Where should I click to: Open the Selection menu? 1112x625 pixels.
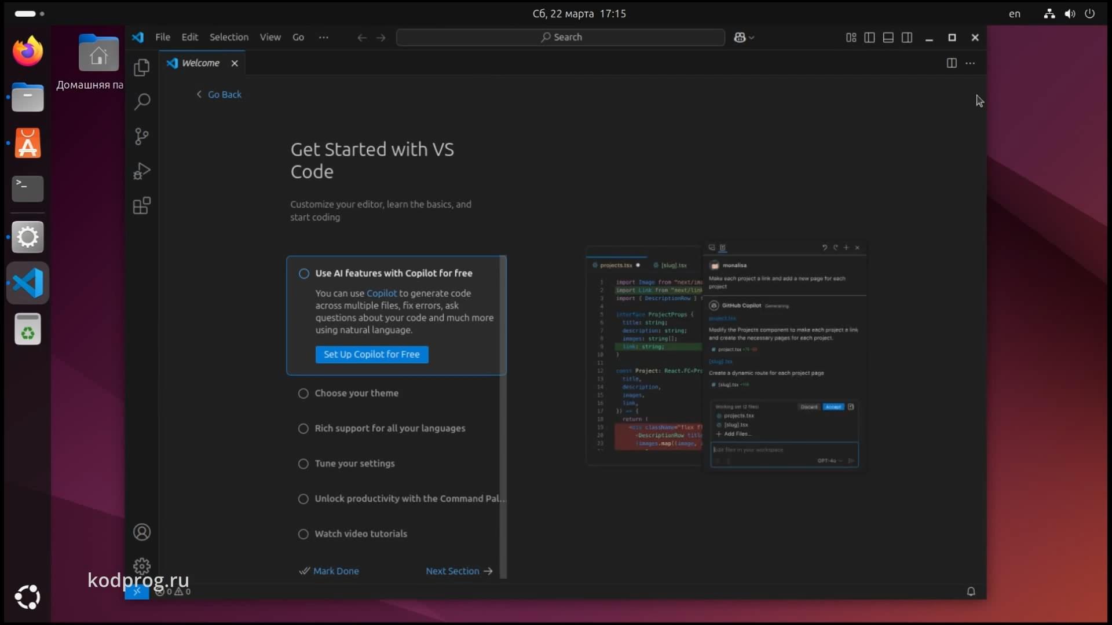229,38
